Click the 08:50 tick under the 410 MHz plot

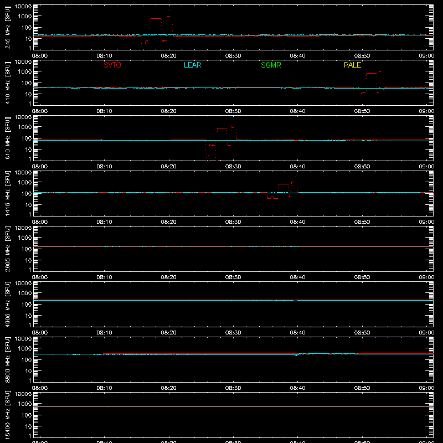coord(362,111)
